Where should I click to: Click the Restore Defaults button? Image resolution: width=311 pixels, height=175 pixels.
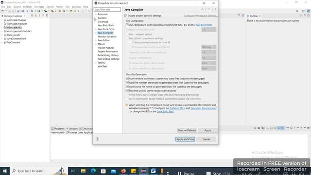coord(187,130)
